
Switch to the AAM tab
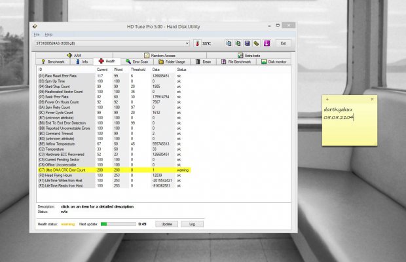(74, 56)
